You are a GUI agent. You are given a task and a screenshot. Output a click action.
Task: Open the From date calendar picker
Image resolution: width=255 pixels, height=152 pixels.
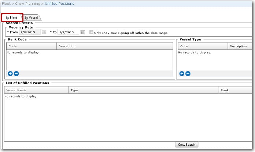[x=44, y=32]
